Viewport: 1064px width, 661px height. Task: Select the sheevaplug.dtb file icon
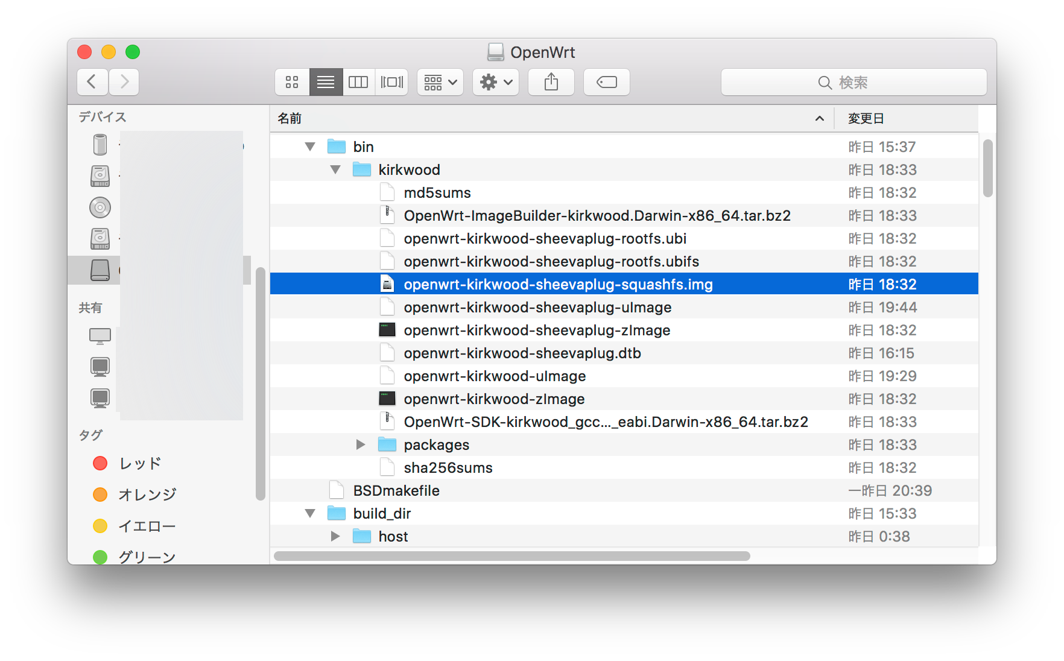point(387,353)
